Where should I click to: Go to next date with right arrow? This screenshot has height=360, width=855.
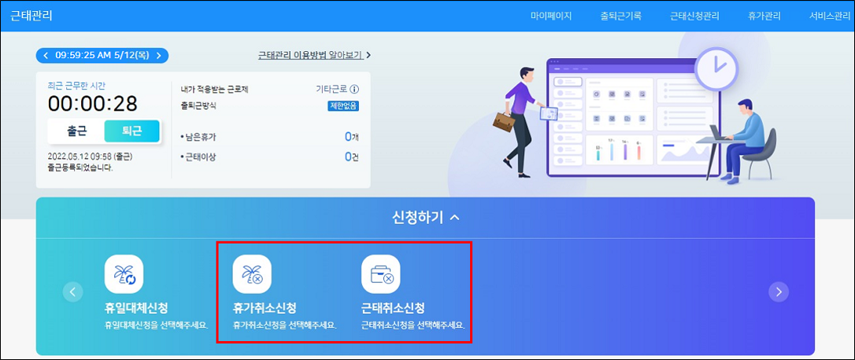(158, 56)
